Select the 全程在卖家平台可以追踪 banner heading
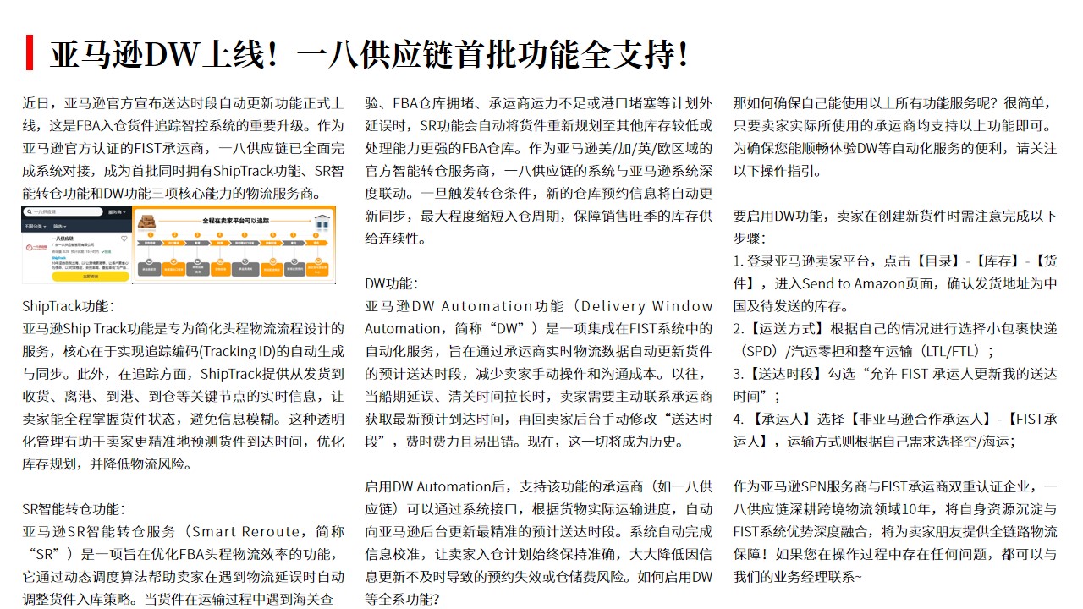 (237, 221)
